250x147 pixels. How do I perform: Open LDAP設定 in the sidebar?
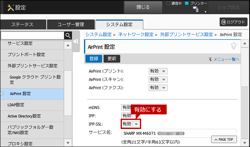[x=32, y=105]
